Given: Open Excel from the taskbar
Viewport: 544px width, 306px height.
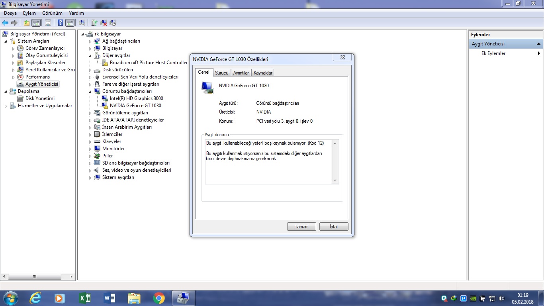Looking at the screenshot, I should tap(85, 298).
